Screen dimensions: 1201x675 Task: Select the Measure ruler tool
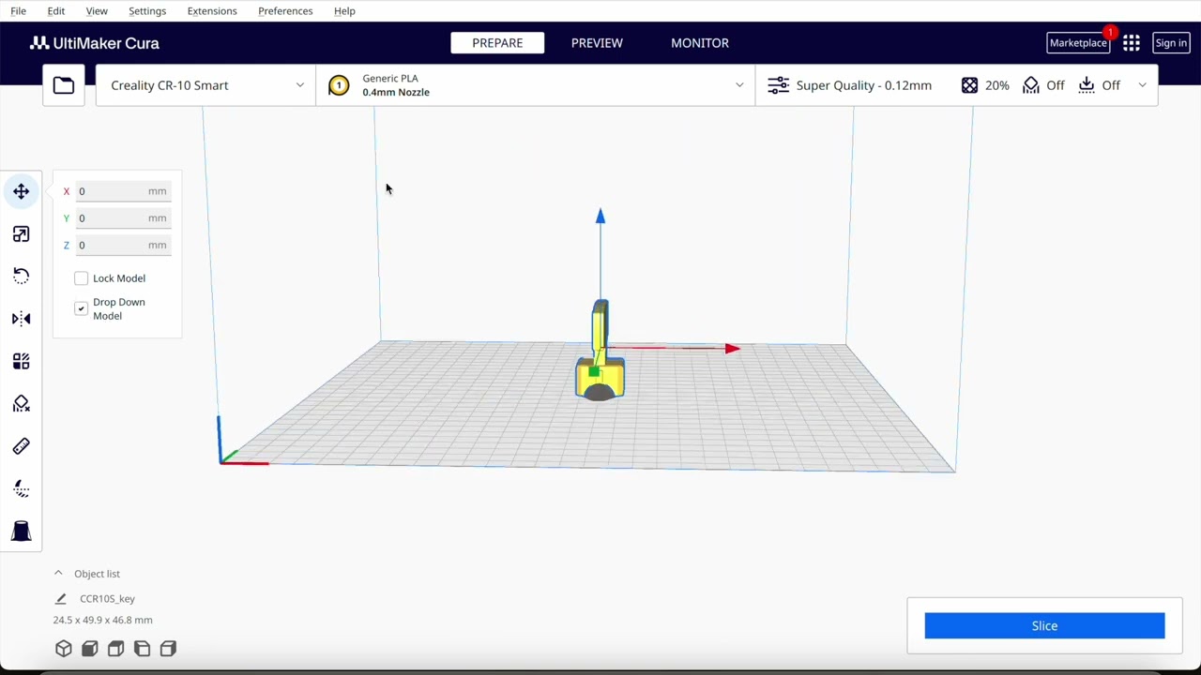tap(21, 446)
